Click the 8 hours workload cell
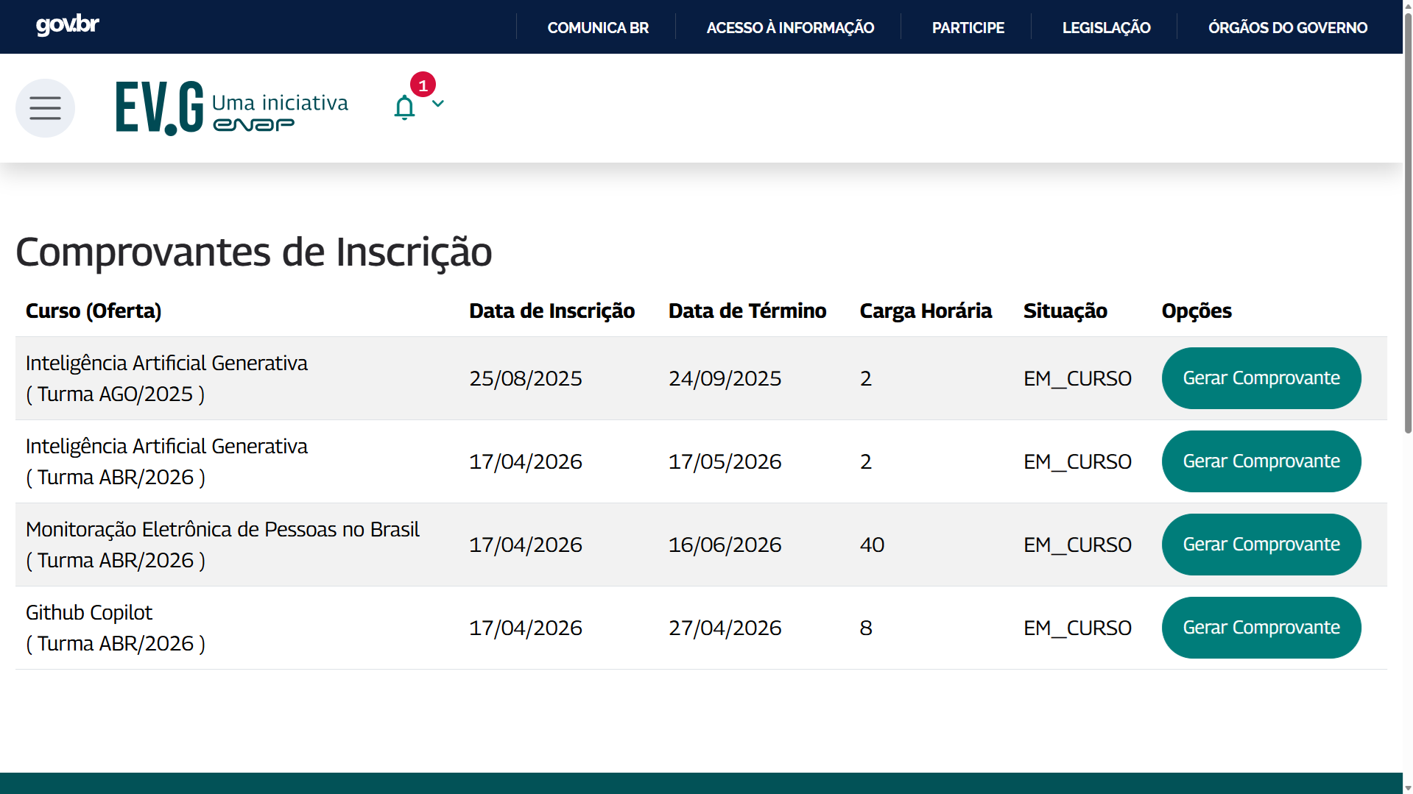 [866, 628]
